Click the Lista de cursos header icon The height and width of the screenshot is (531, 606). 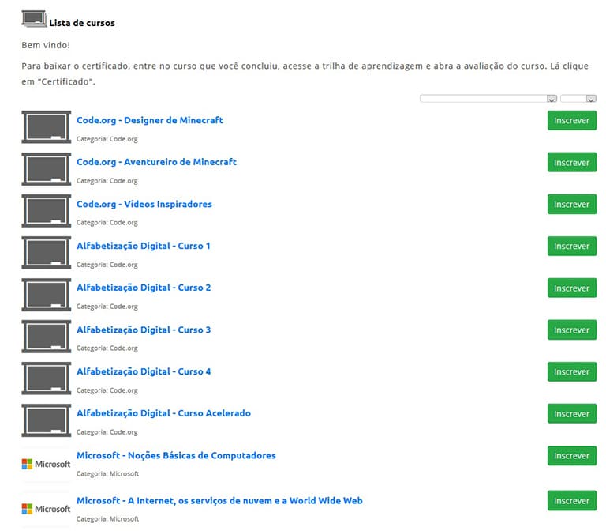coord(34,19)
